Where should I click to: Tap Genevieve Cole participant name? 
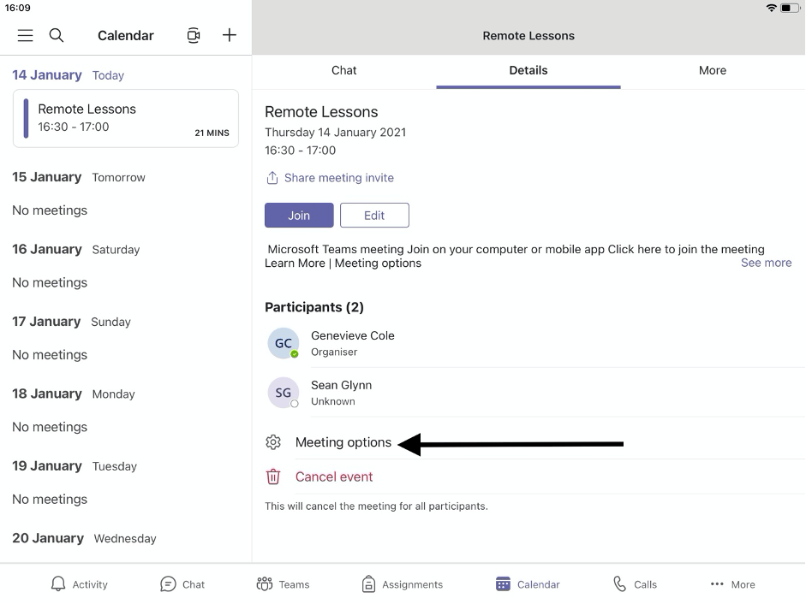click(353, 335)
